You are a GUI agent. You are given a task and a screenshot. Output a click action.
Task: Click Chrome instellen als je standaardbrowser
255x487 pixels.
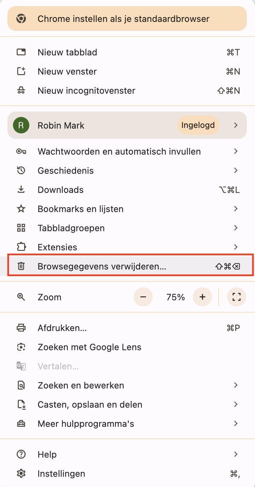click(x=127, y=19)
